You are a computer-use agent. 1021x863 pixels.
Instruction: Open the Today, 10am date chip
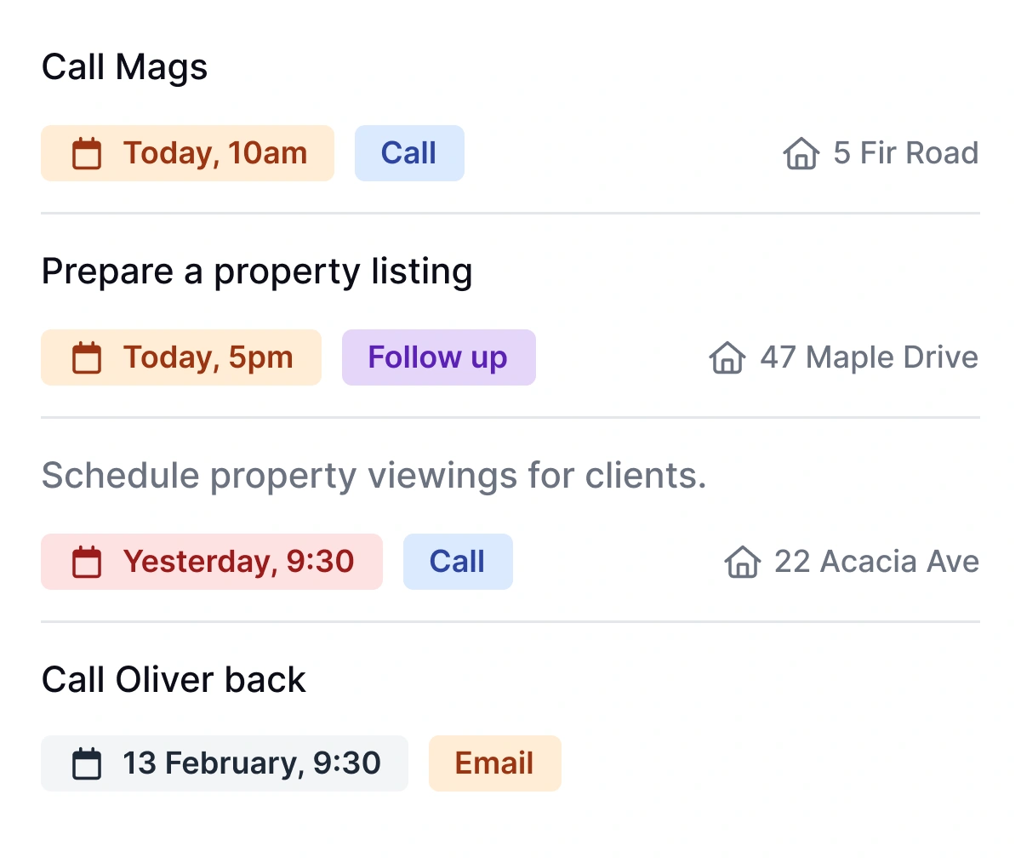[187, 153]
